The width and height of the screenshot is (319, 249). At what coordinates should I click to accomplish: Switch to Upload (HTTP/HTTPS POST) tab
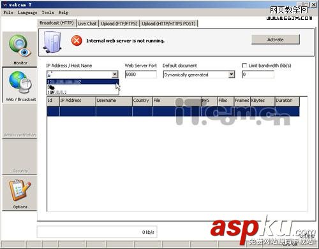click(x=168, y=24)
